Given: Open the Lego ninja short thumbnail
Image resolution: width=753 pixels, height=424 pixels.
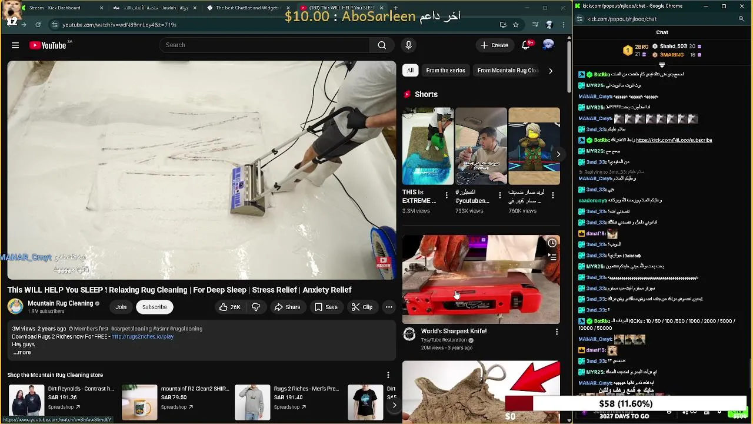Looking at the screenshot, I should (x=534, y=146).
